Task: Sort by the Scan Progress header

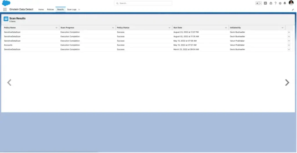Action: [x=67, y=28]
